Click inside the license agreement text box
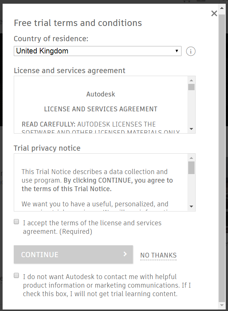 point(100,105)
